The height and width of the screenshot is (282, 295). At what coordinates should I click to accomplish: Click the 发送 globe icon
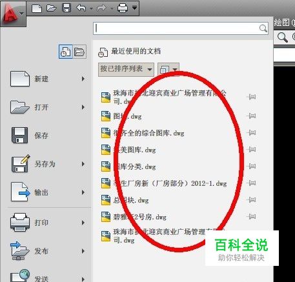click(21, 276)
